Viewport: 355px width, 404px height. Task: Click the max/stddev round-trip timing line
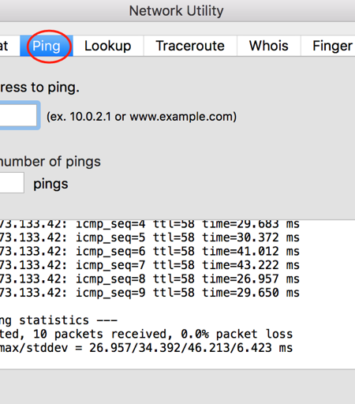pyautogui.click(x=146, y=348)
